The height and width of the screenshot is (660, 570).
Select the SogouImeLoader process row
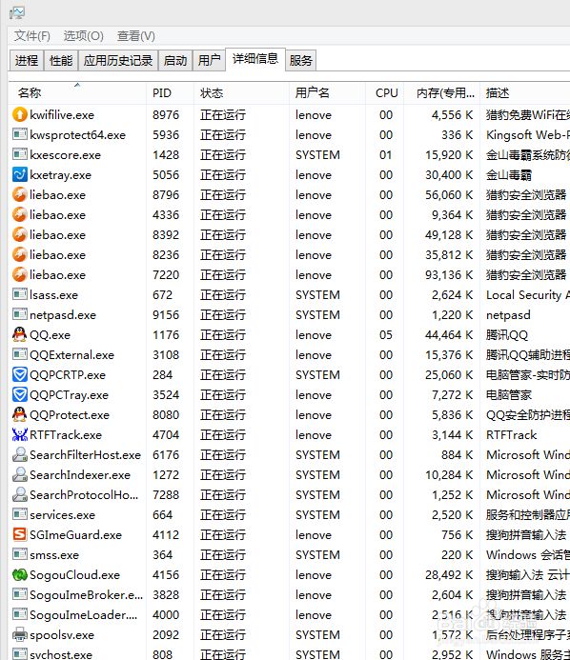[x=289, y=614]
